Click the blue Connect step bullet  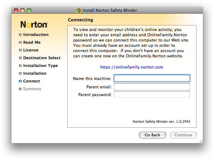pos(20,81)
